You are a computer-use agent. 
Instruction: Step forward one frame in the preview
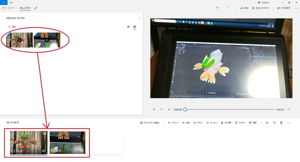(x=169, y=109)
